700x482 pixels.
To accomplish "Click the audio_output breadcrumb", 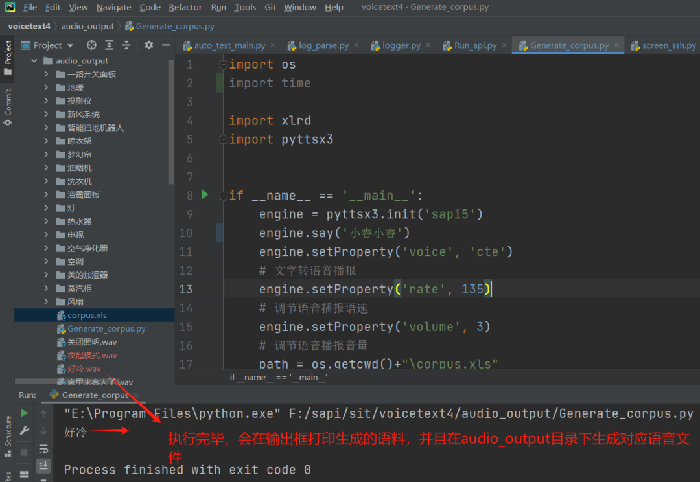I will tap(87, 26).
